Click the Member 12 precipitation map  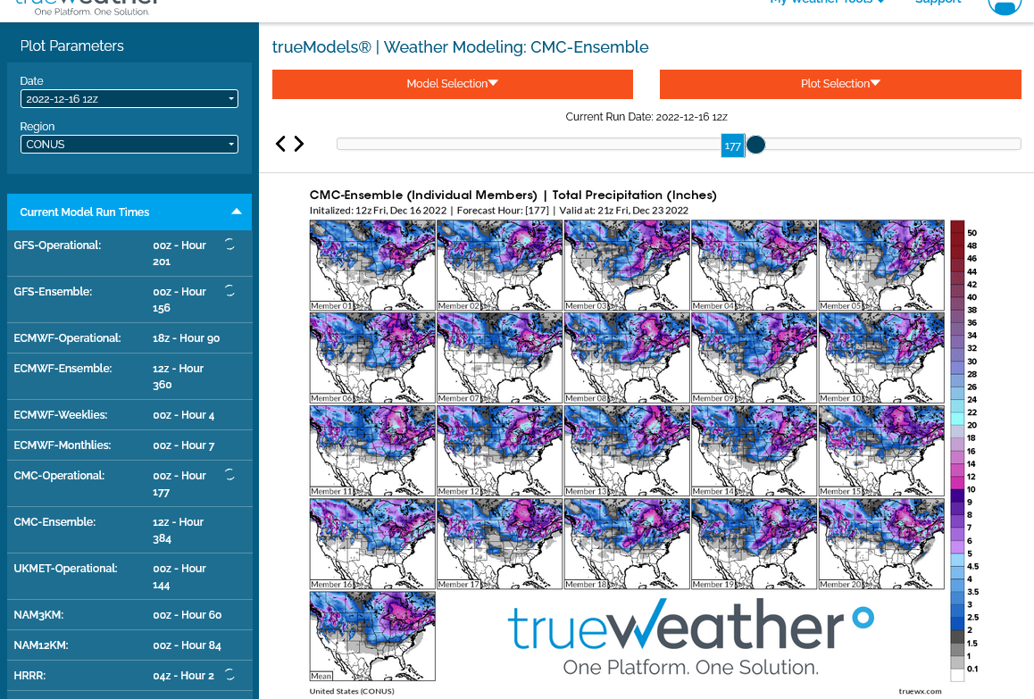click(500, 451)
